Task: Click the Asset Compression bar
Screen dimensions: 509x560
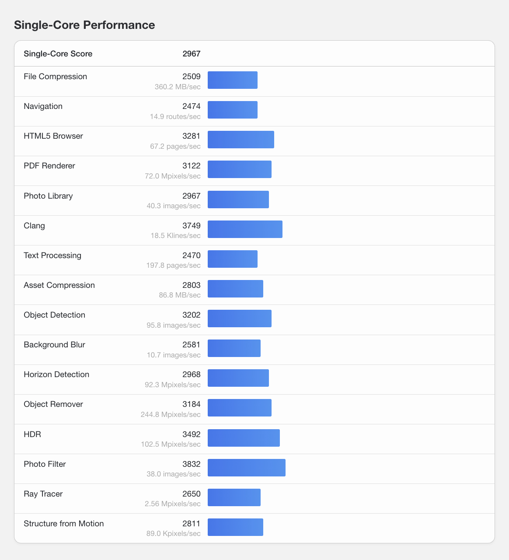Action: [x=235, y=289]
